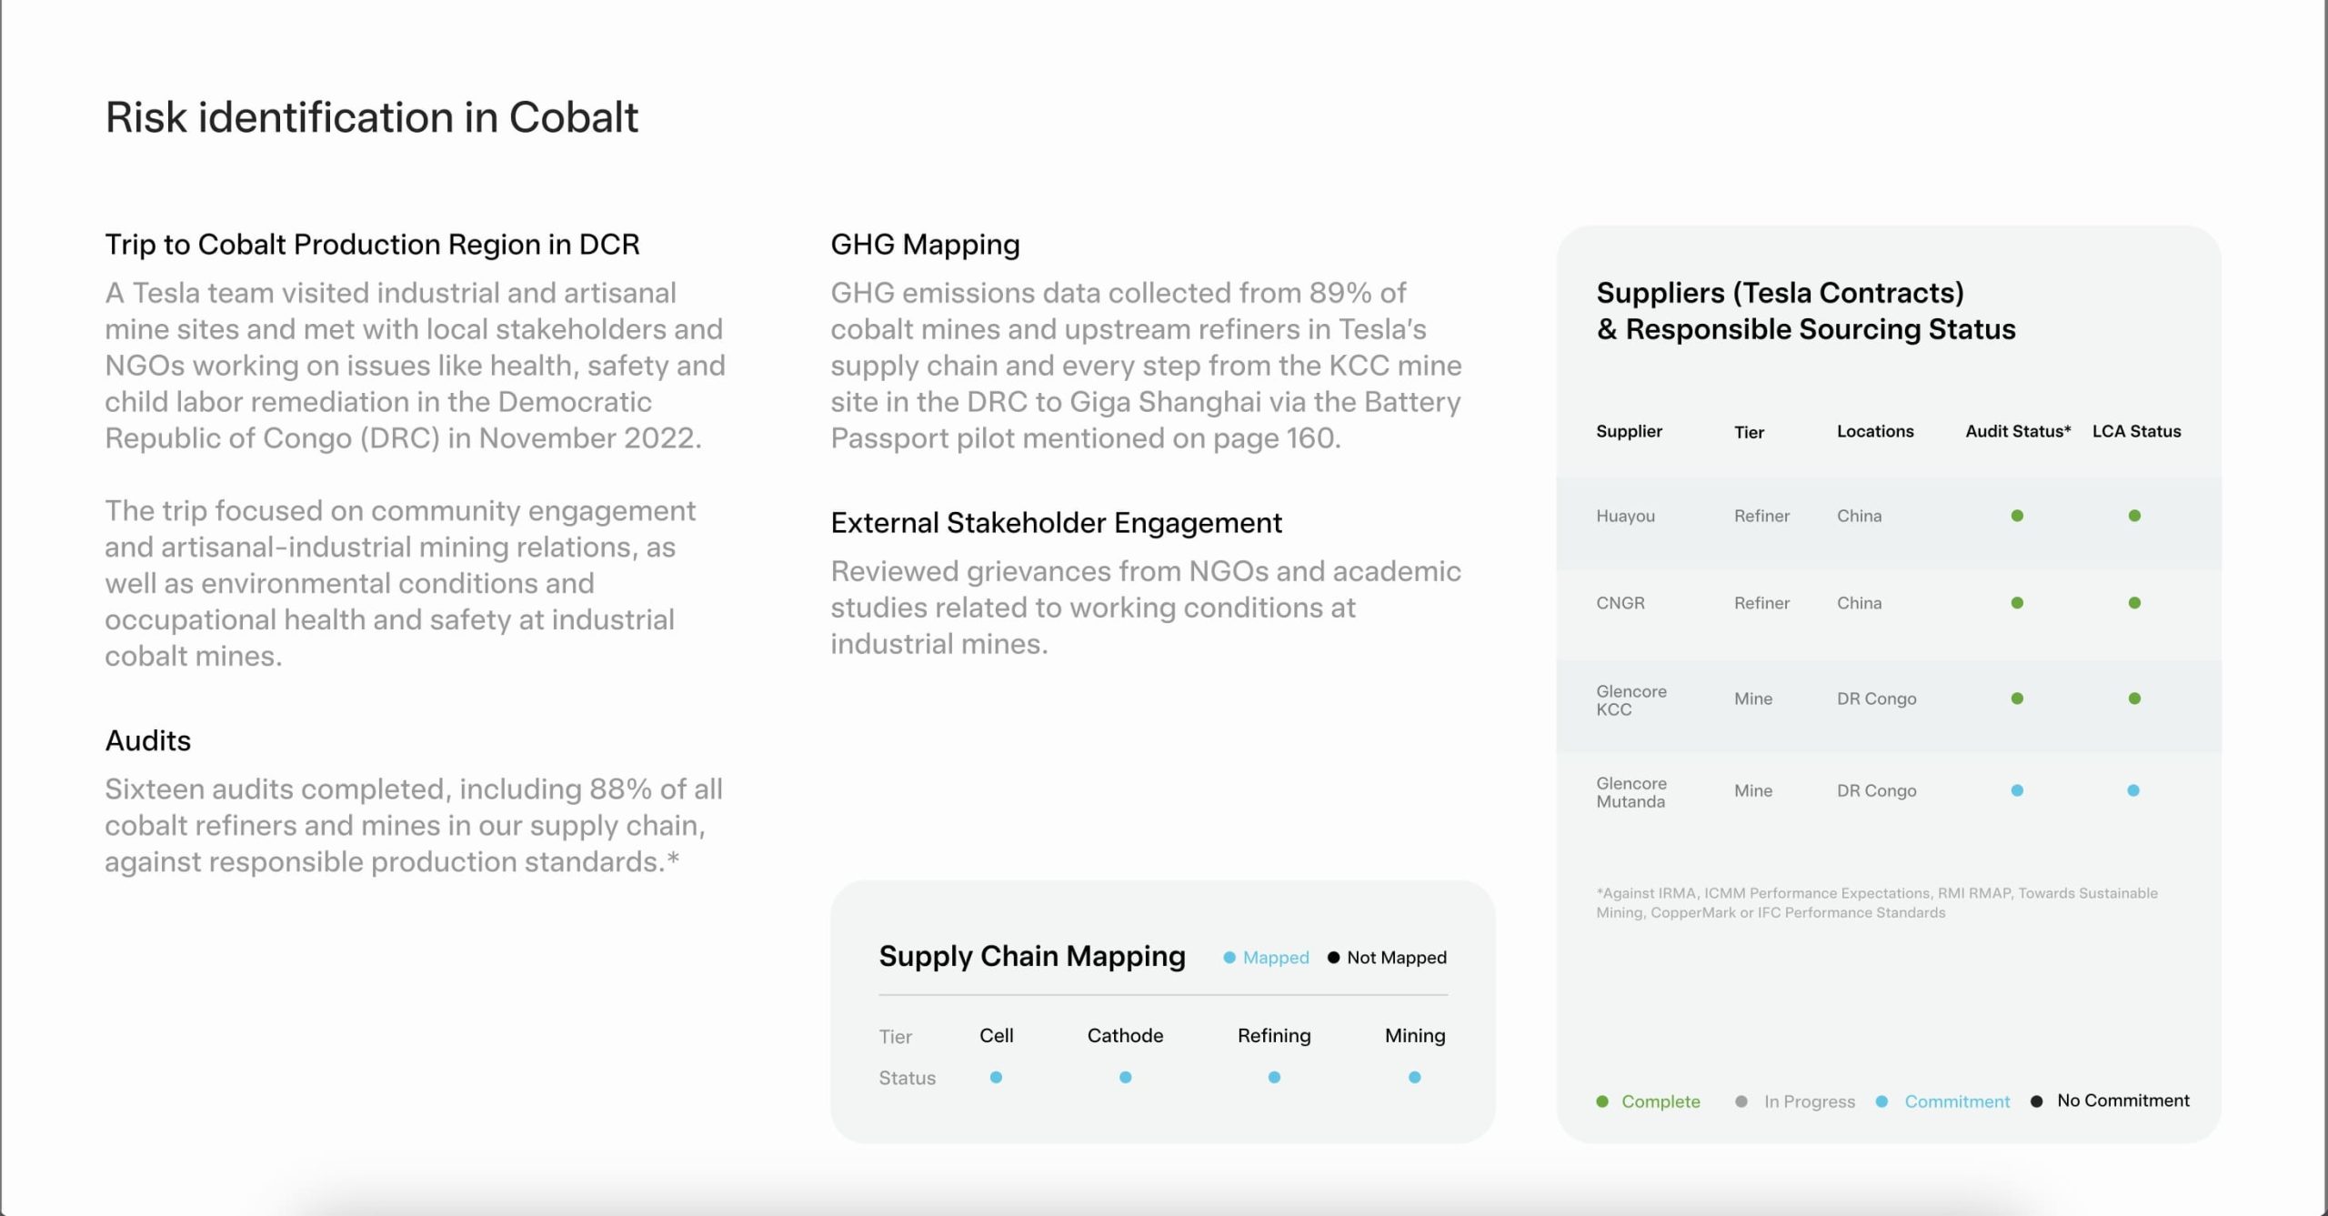Click Glencore Mutanda's blue Audit Status dot
The image size is (2328, 1216).
(2017, 790)
